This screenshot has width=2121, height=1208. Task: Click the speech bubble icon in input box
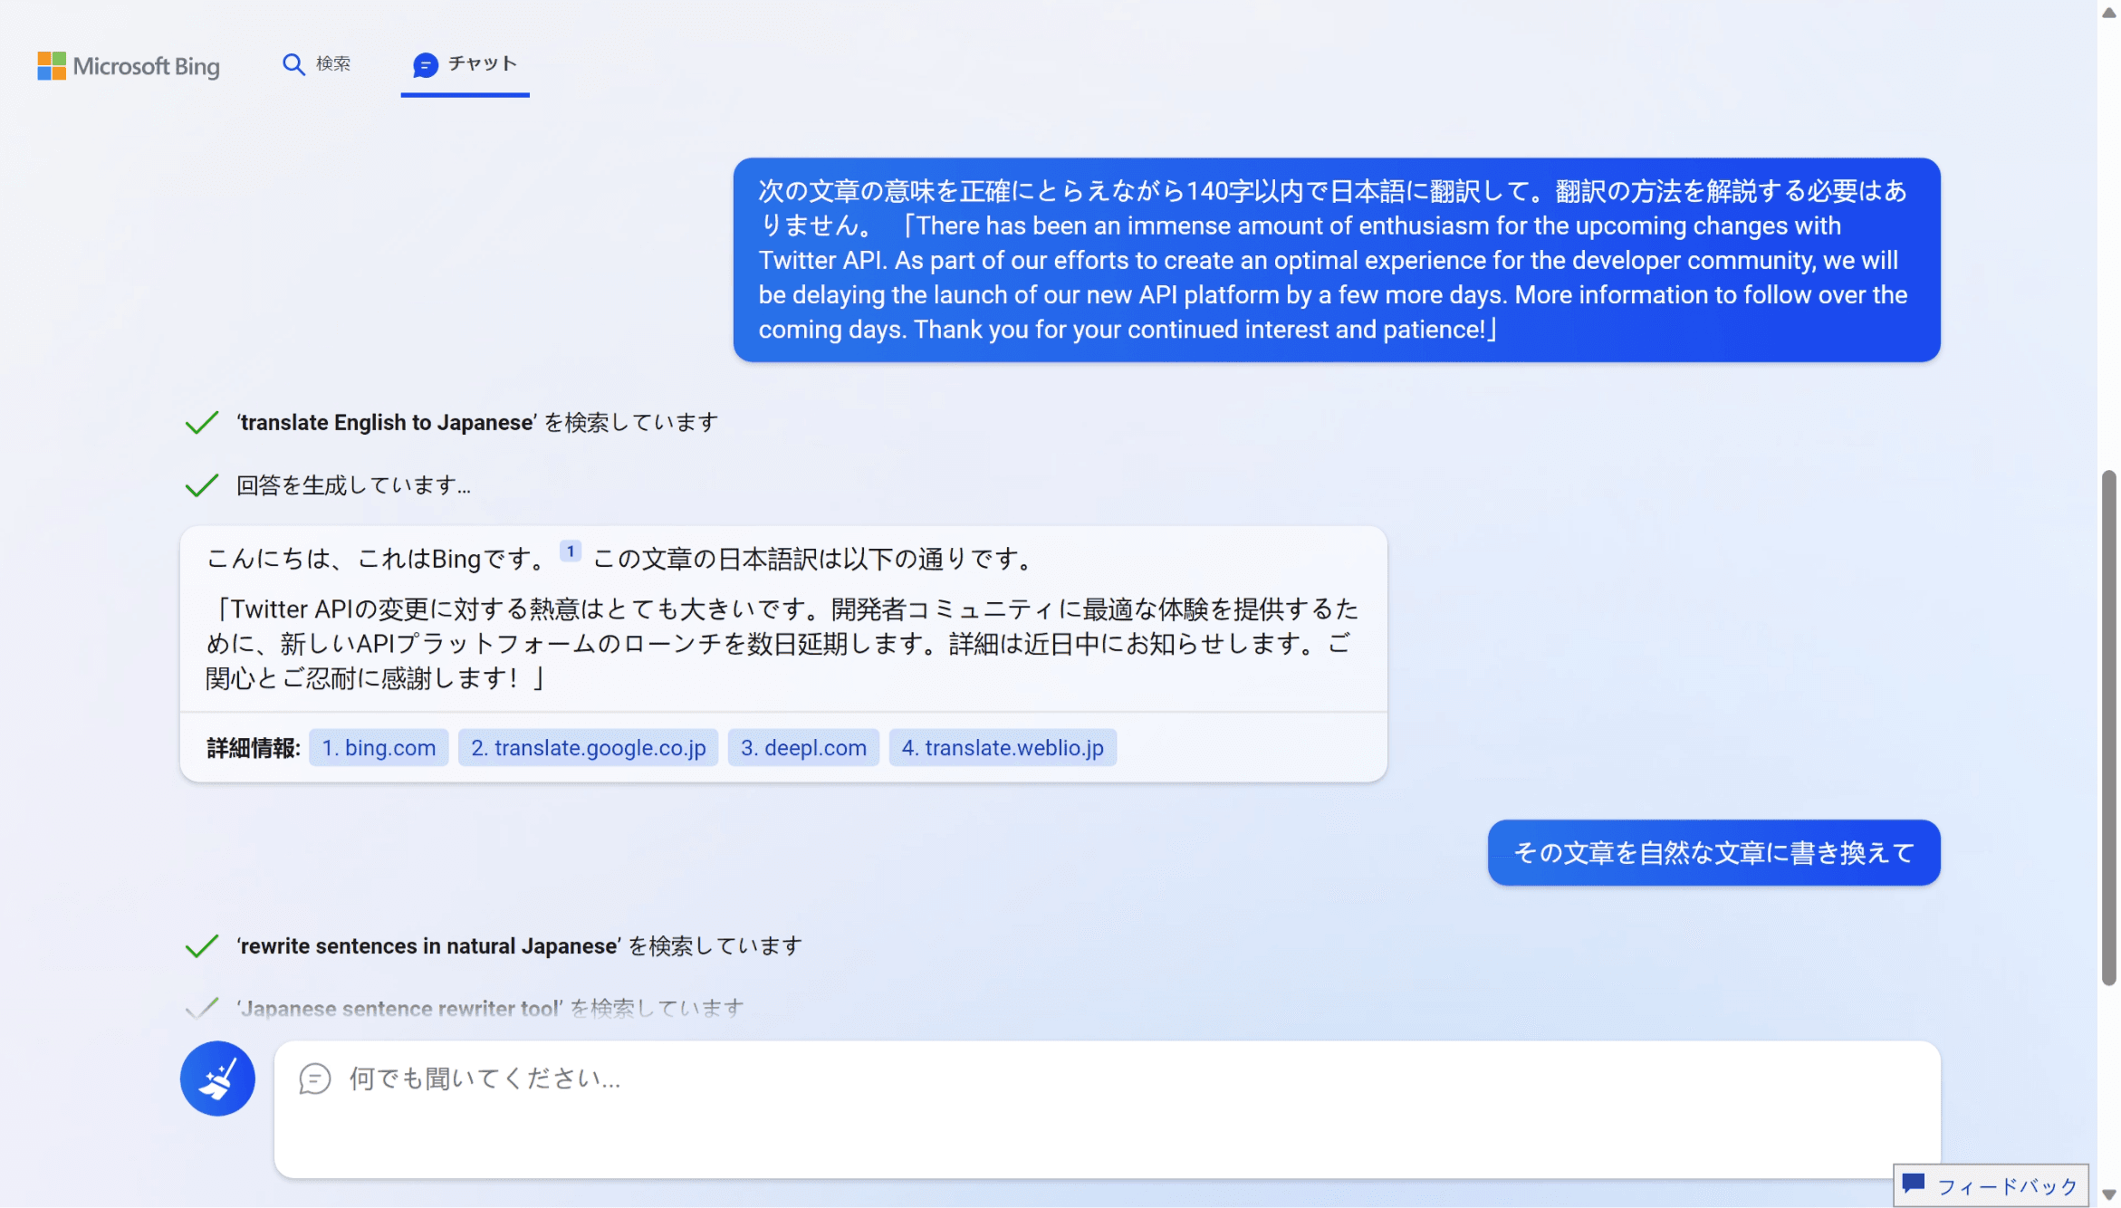[x=314, y=1078]
